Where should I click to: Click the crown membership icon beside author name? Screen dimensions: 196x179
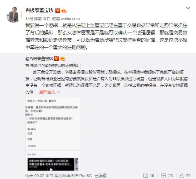click(x=63, y=11)
